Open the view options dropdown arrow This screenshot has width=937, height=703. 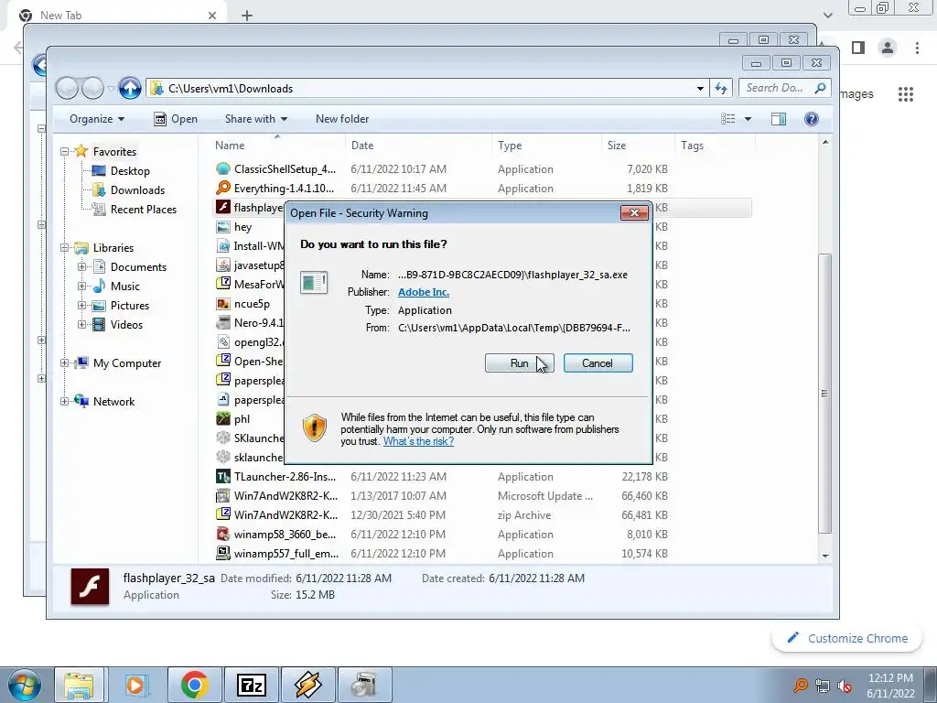pyautogui.click(x=748, y=119)
